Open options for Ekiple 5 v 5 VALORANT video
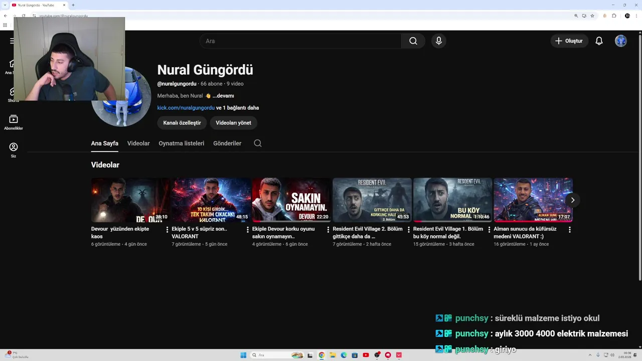This screenshot has height=361, width=642. (248, 230)
